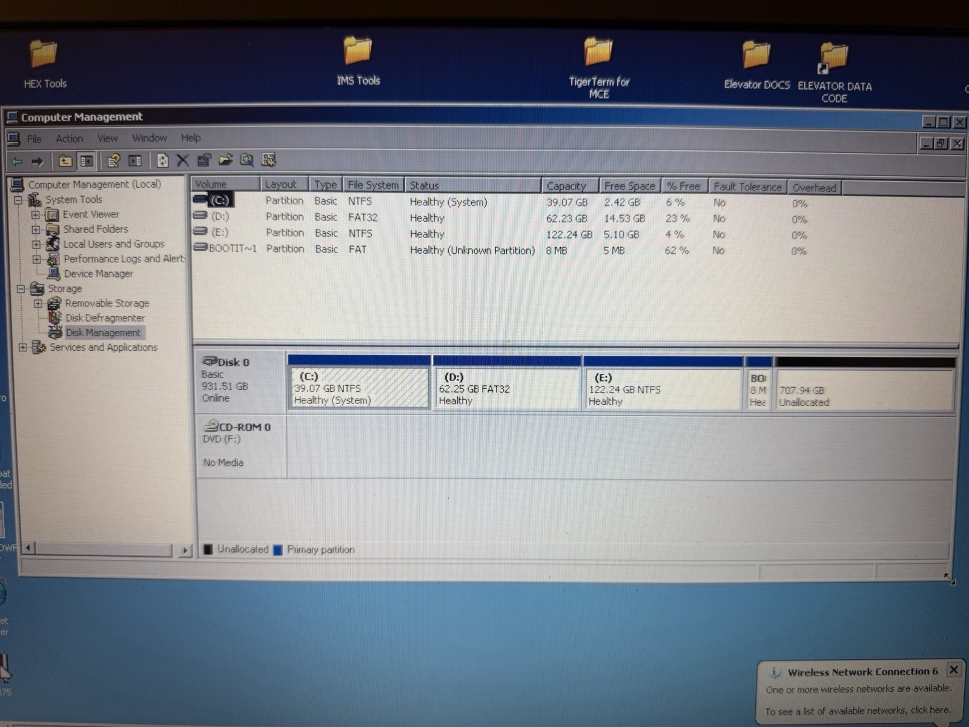Click the Explore magnifier toolbar icon
Viewport: 969px width, 727px height.
246,160
